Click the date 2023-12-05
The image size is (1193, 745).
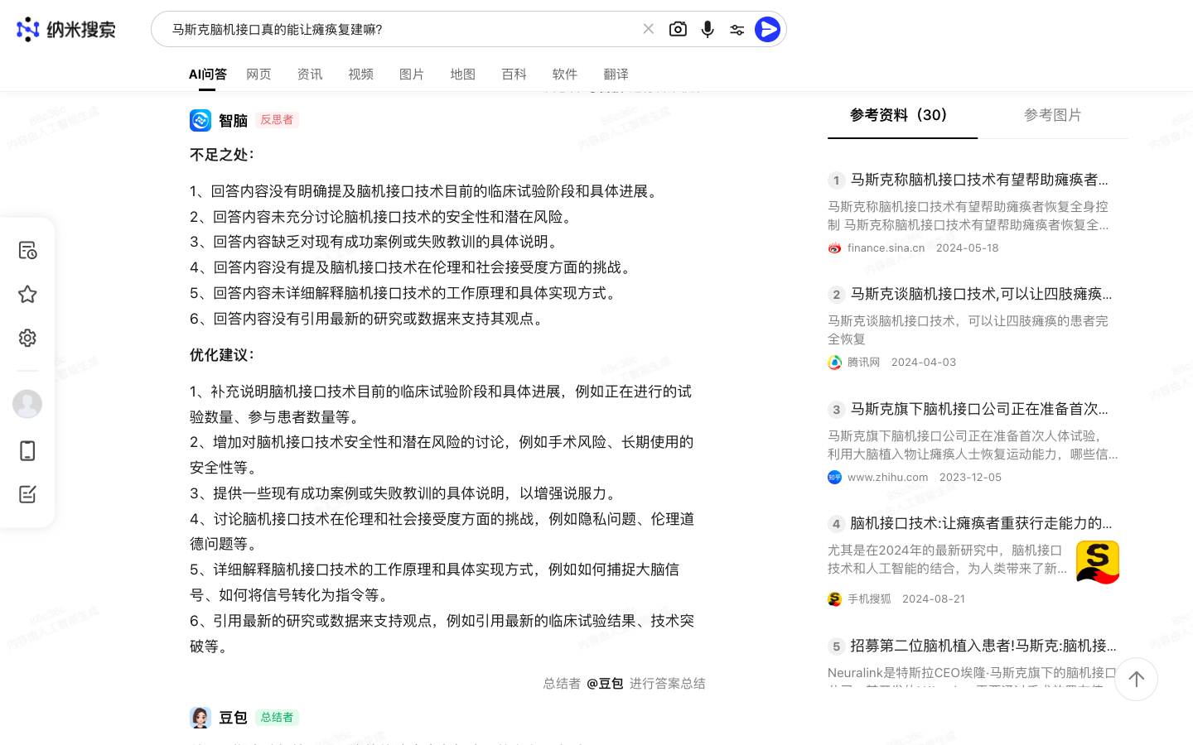pos(970,478)
